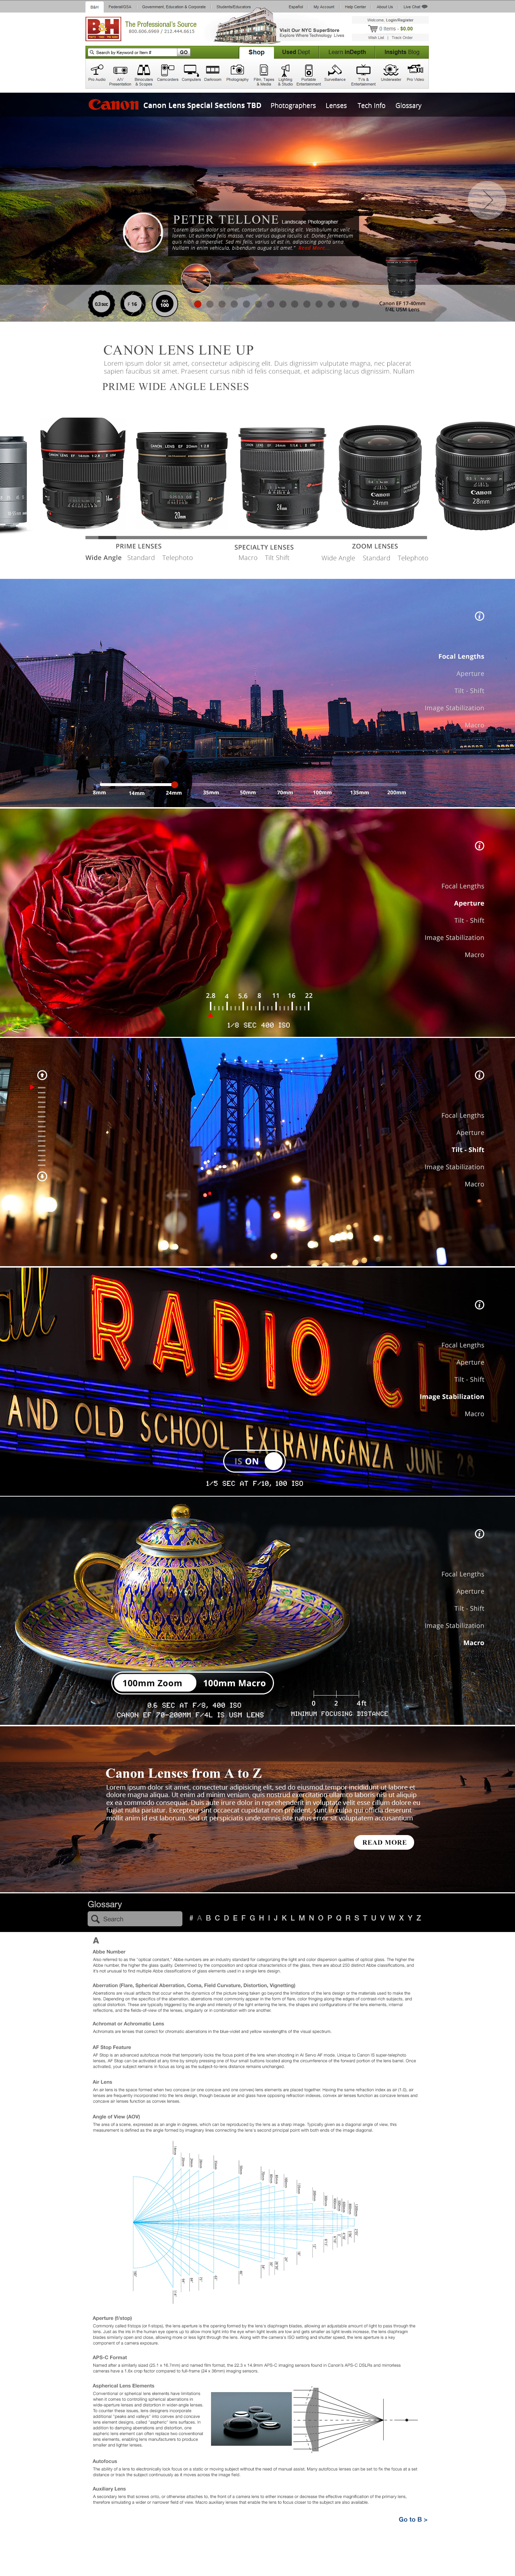515x2576 pixels.
Task: Open info icon on red rose panel
Action: coord(479,846)
